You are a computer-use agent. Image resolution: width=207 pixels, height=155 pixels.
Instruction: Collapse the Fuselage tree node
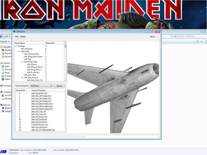(16, 46)
